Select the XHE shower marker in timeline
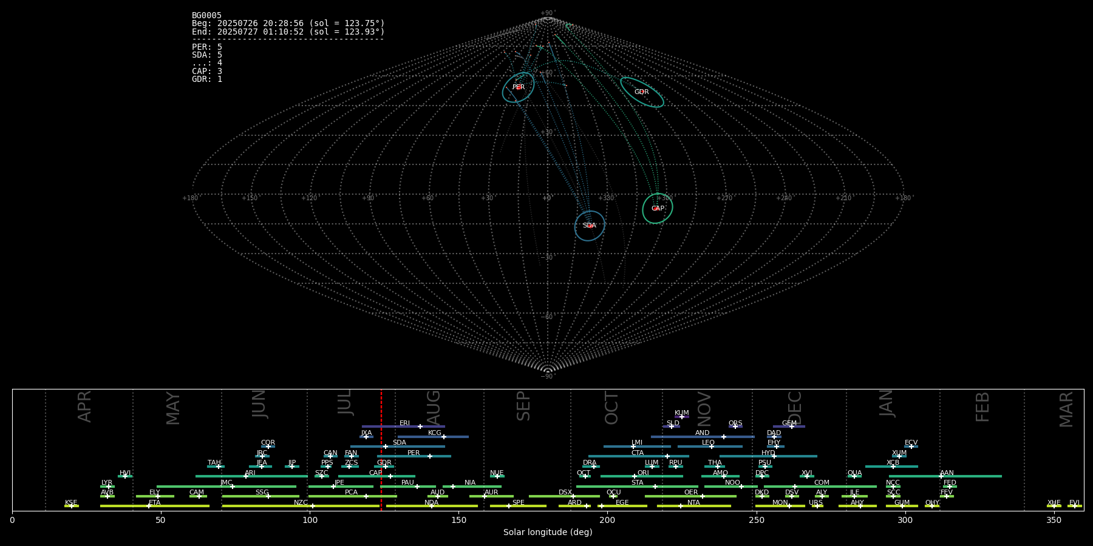Screen dimensions: 1093x546 (1054, 505)
